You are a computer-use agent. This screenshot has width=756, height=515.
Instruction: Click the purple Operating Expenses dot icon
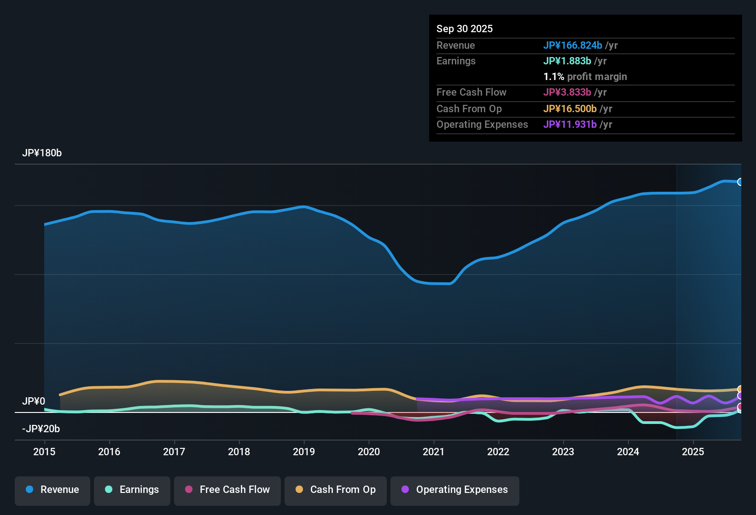coord(404,490)
